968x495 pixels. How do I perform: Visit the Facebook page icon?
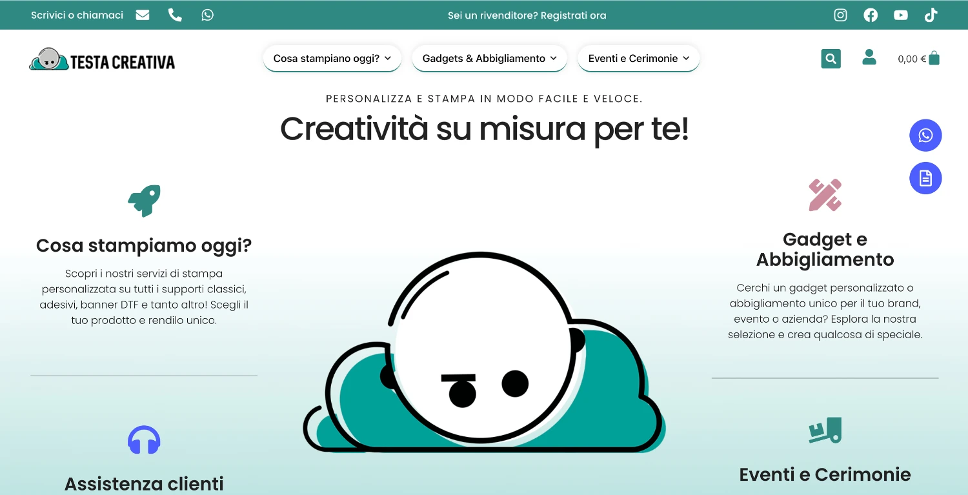point(871,15)
